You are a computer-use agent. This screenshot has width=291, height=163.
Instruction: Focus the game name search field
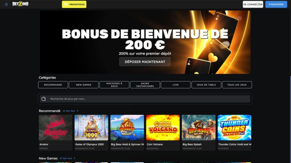[x=145, y=99]
